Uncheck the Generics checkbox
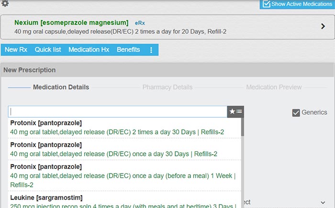The image size is (335, 208). coord(296,113)
